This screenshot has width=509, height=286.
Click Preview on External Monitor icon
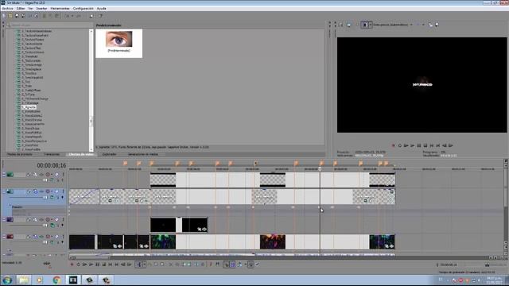pyautogui.click(x=349, y=25)
